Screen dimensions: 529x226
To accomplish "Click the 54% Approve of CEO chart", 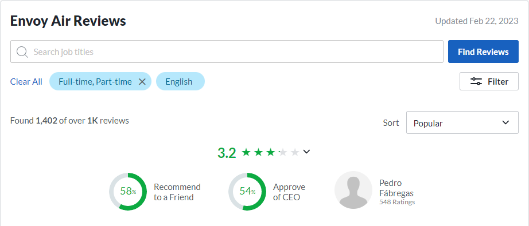I will 247,192.
